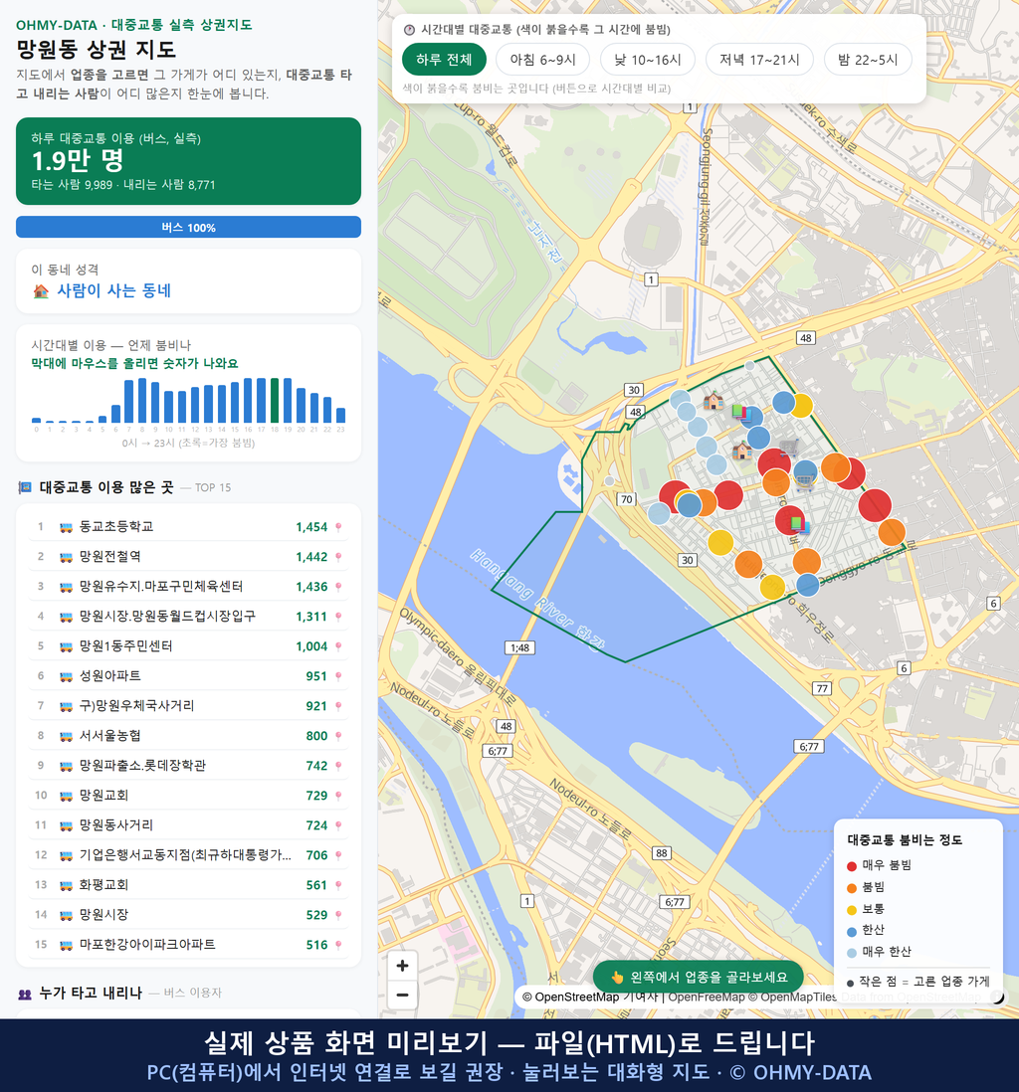Screen dimensions: 1019x1092
Task: Click the 누가 타고 내리나 section heading
Action: click(91, 994)
